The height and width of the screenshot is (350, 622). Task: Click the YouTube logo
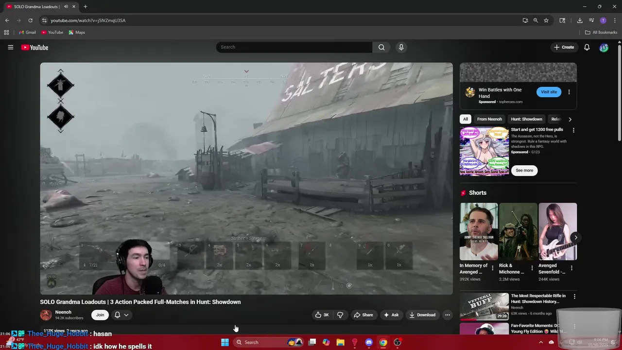coord(35,47)
